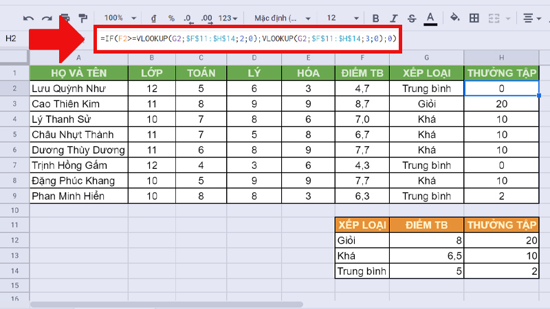Select the paint format roller icon

[x=82, y=17]
